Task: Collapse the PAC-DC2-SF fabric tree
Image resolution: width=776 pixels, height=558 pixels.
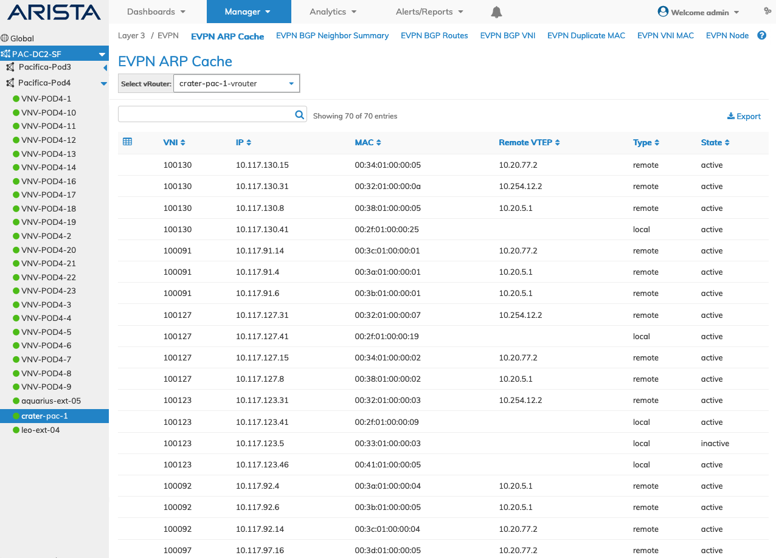Action: click(x=102, y=55)
